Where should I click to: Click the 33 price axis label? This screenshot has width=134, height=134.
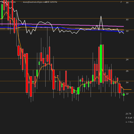point(127,31)
